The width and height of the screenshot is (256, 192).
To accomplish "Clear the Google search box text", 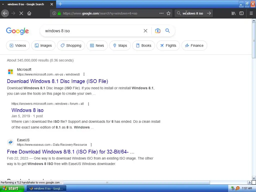I will click(x=145, y=31).
